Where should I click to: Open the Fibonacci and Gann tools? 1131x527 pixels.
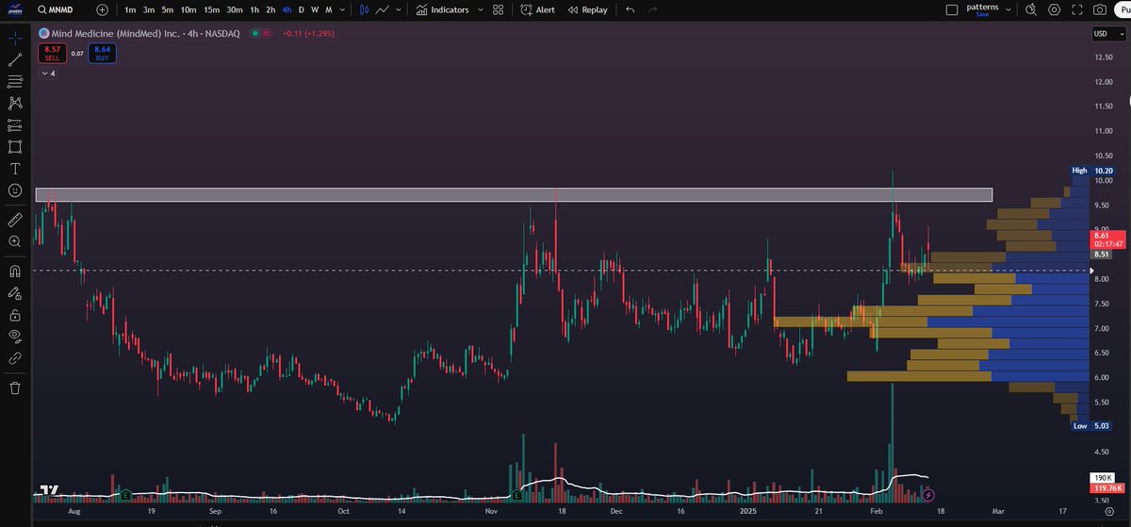coord(15,82)
